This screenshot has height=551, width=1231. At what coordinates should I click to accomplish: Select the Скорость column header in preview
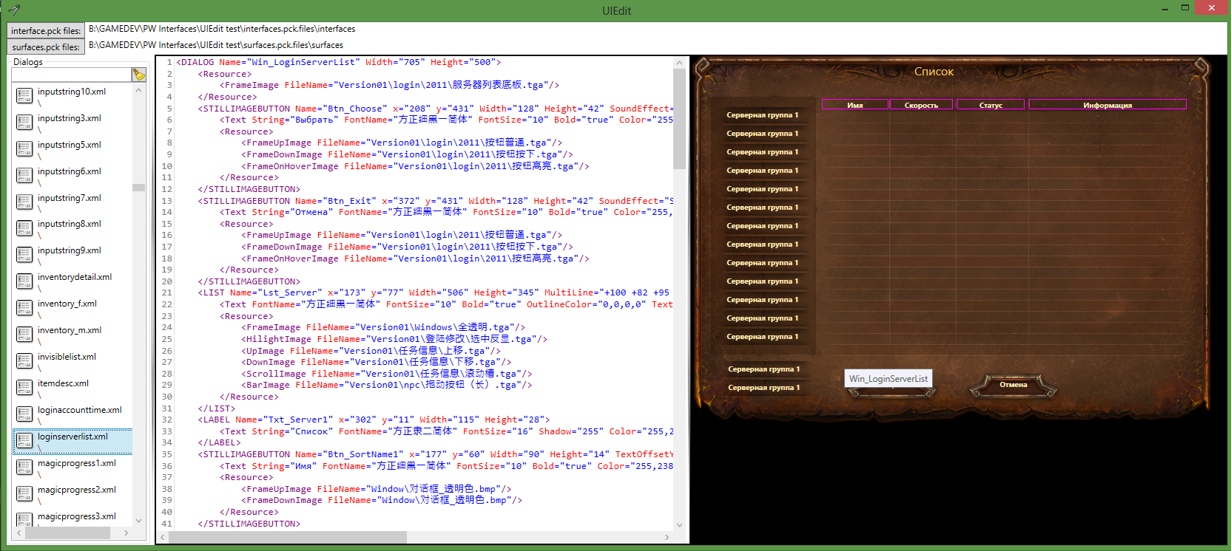(x=921, y=105)
